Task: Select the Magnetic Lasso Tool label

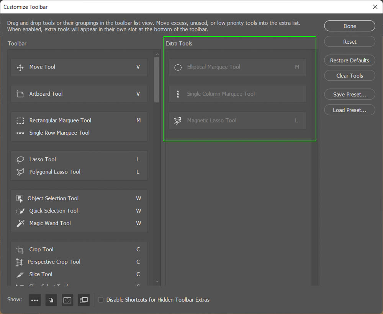Action: pos(212,120)
